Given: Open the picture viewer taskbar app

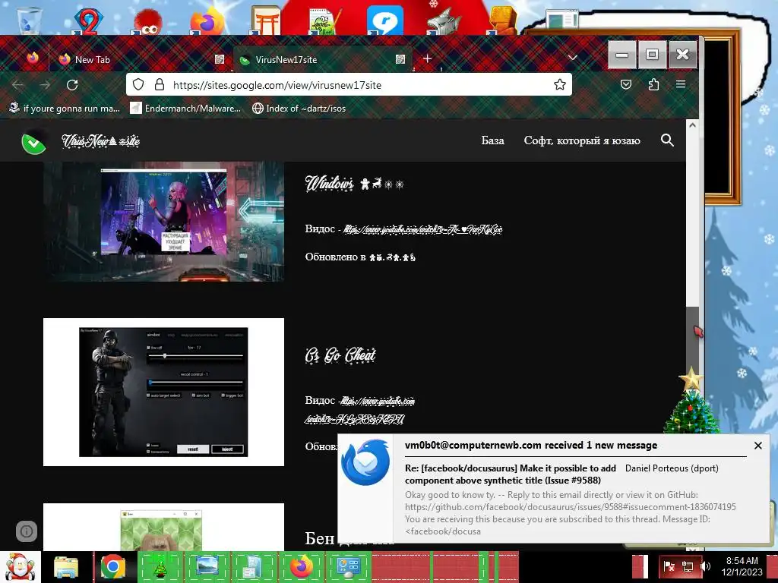Looking at the screenshot, I should pyautogui.click(x=207, y=568).
